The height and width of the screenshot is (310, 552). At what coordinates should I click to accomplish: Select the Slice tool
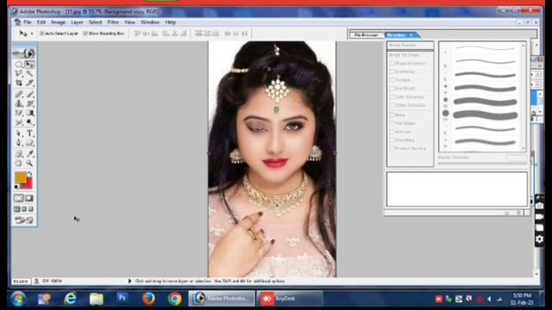click(x=29, y=83)
